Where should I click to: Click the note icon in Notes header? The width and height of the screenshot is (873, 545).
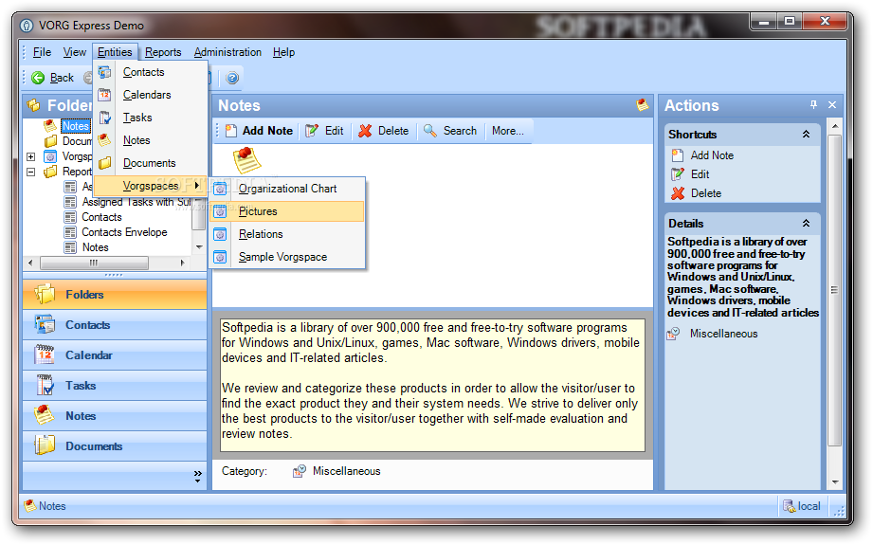tap(642, 104)
